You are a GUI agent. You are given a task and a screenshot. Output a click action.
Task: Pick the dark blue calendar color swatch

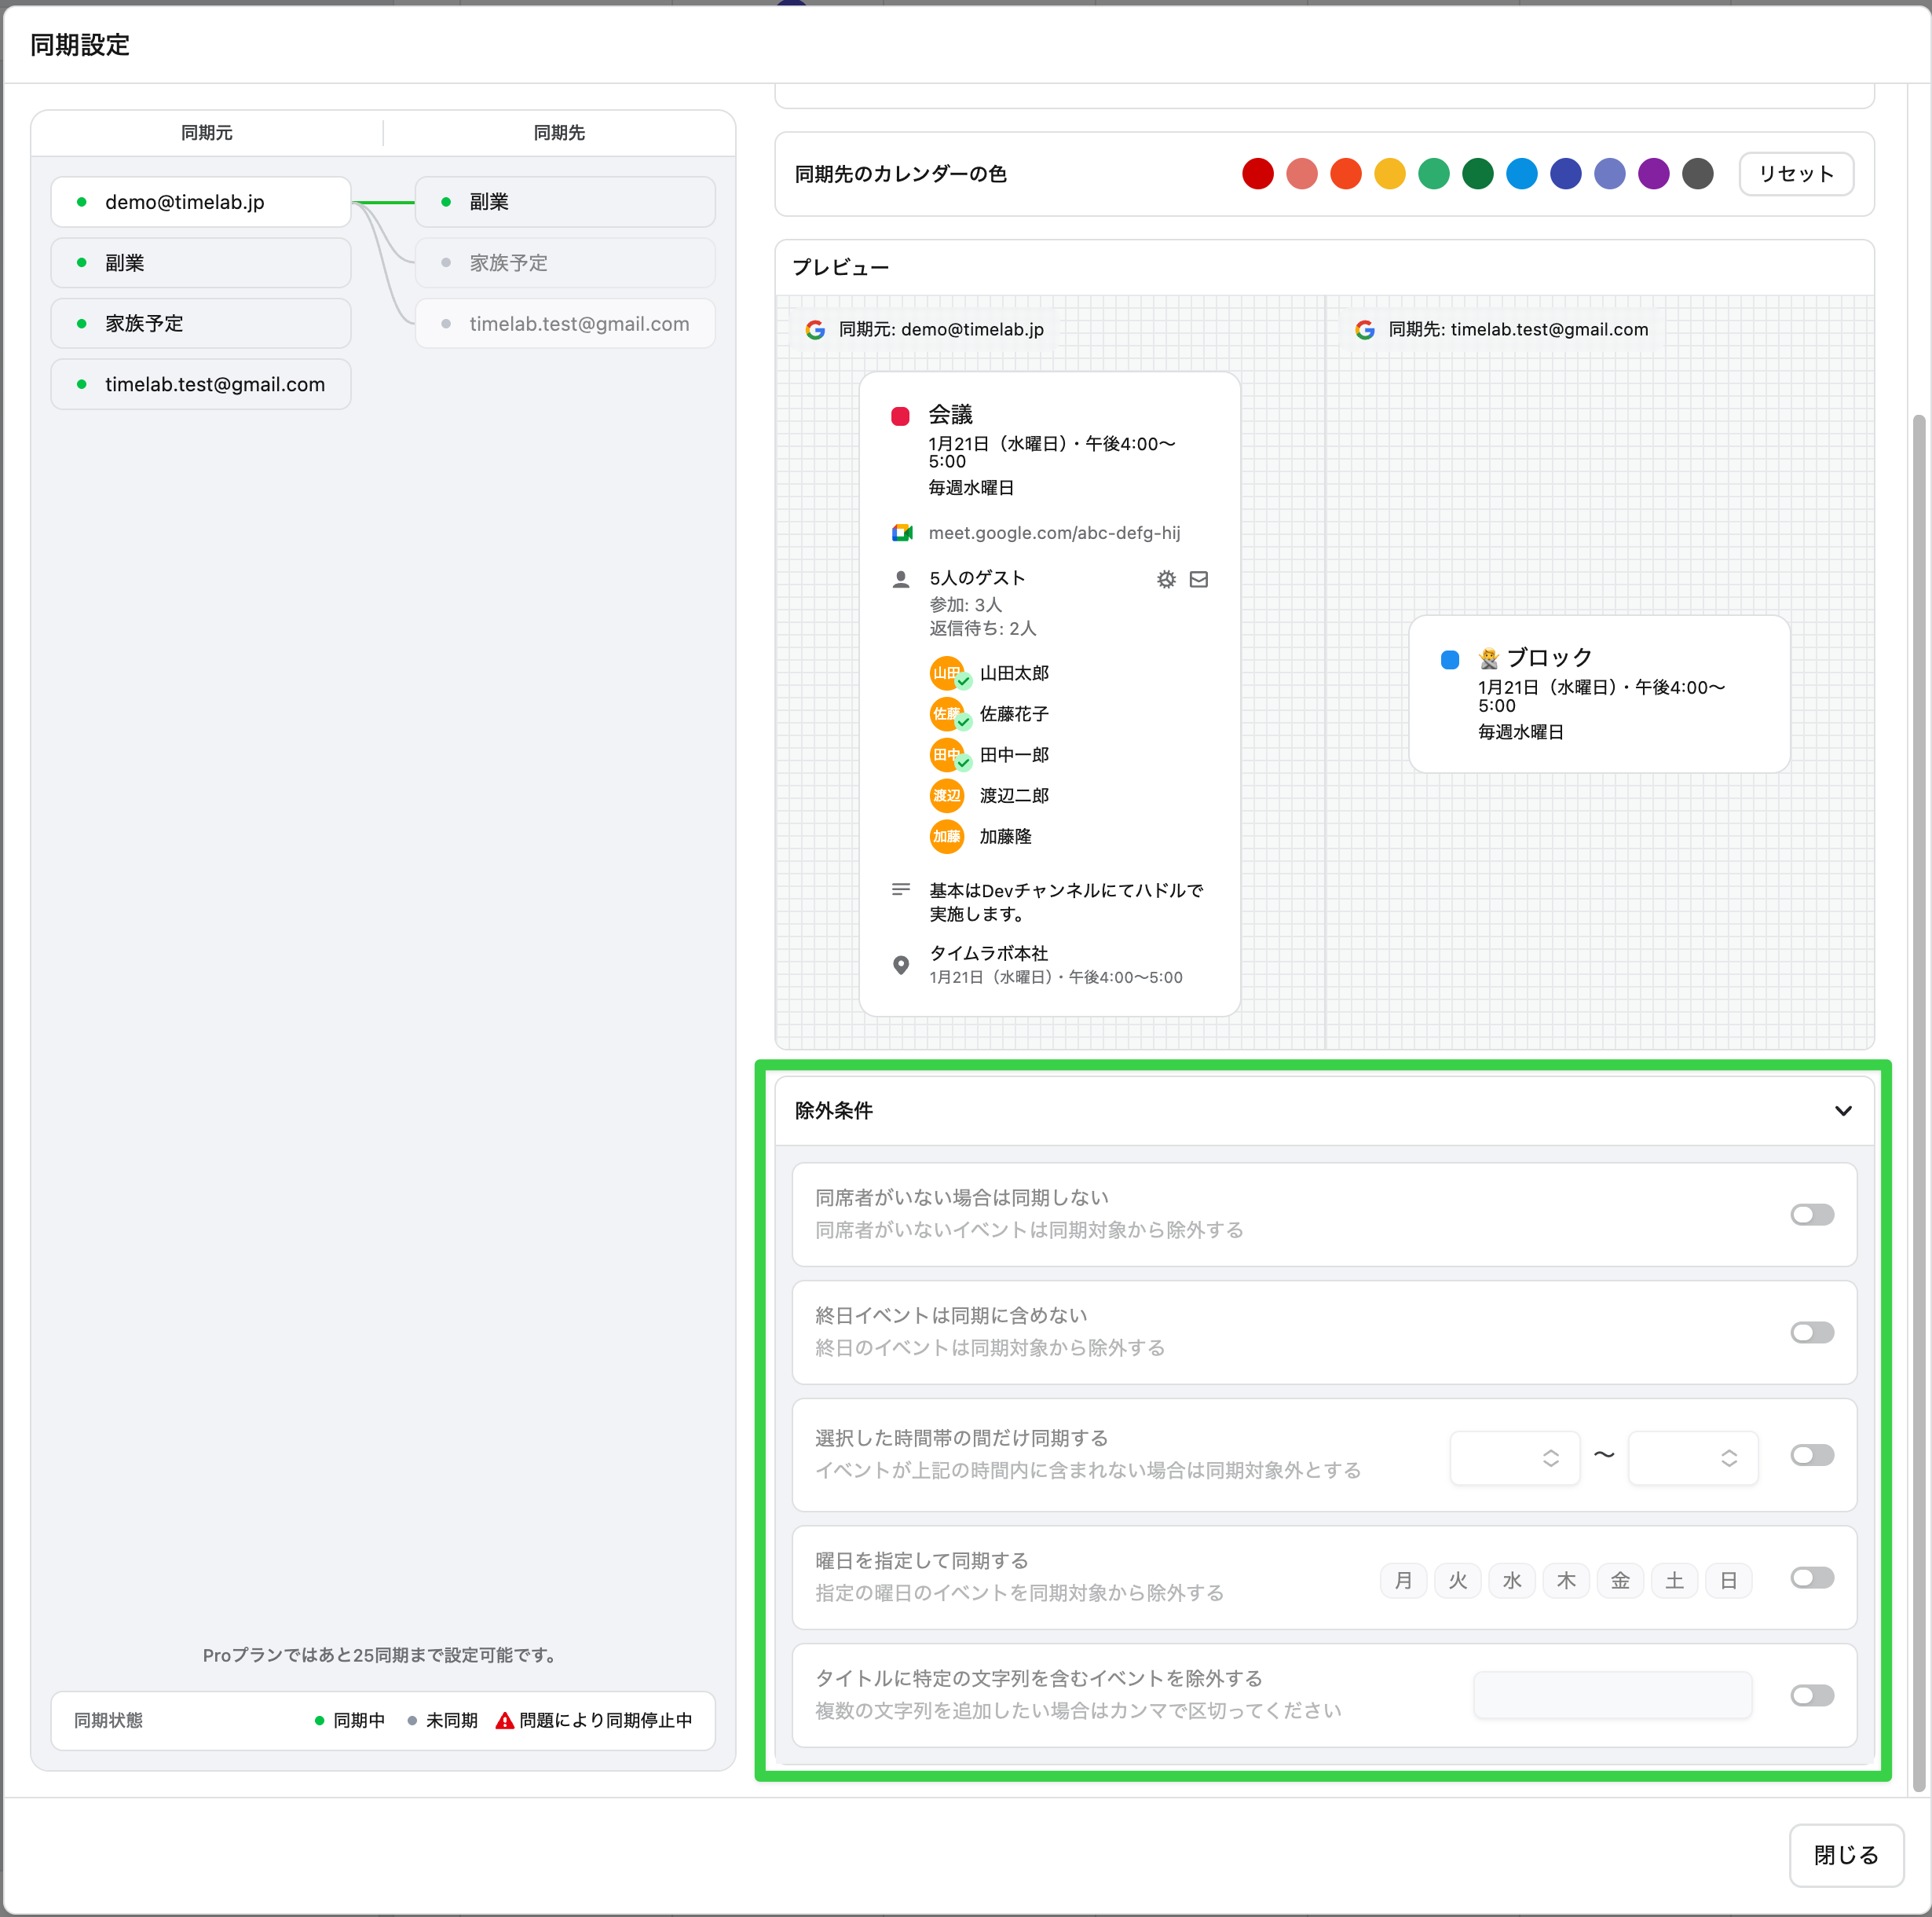tap(1565, 174)
